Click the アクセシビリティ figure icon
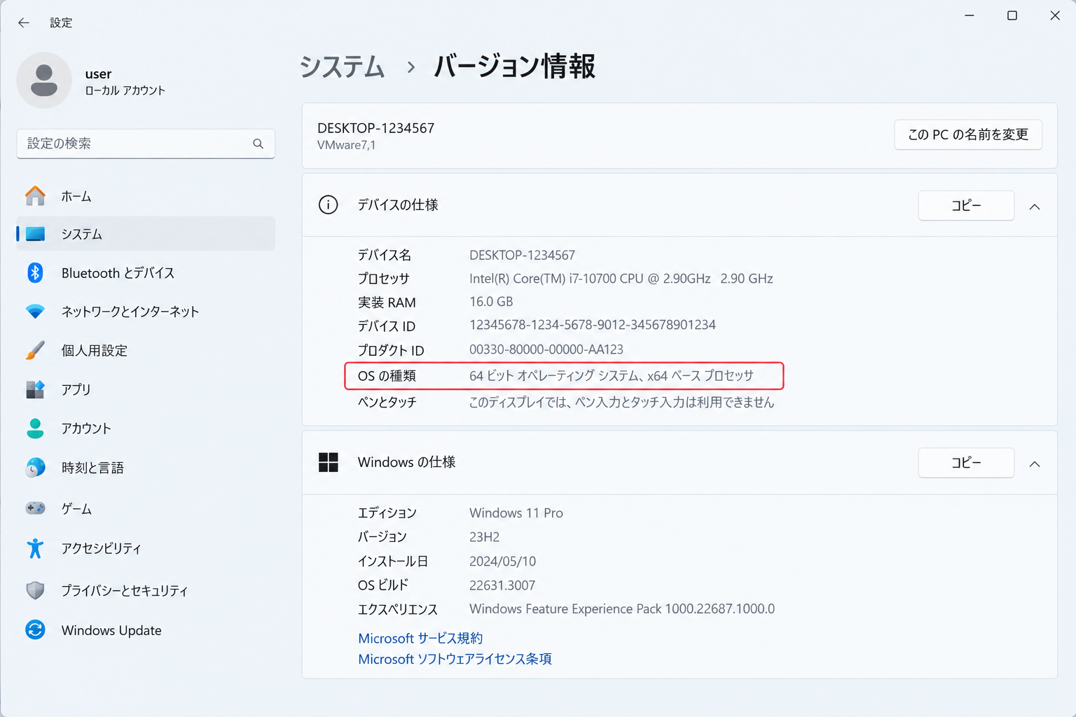Image resolution: width=1076 pixels, height=717 pixels. pyautogui.click(x=35, y=548)
